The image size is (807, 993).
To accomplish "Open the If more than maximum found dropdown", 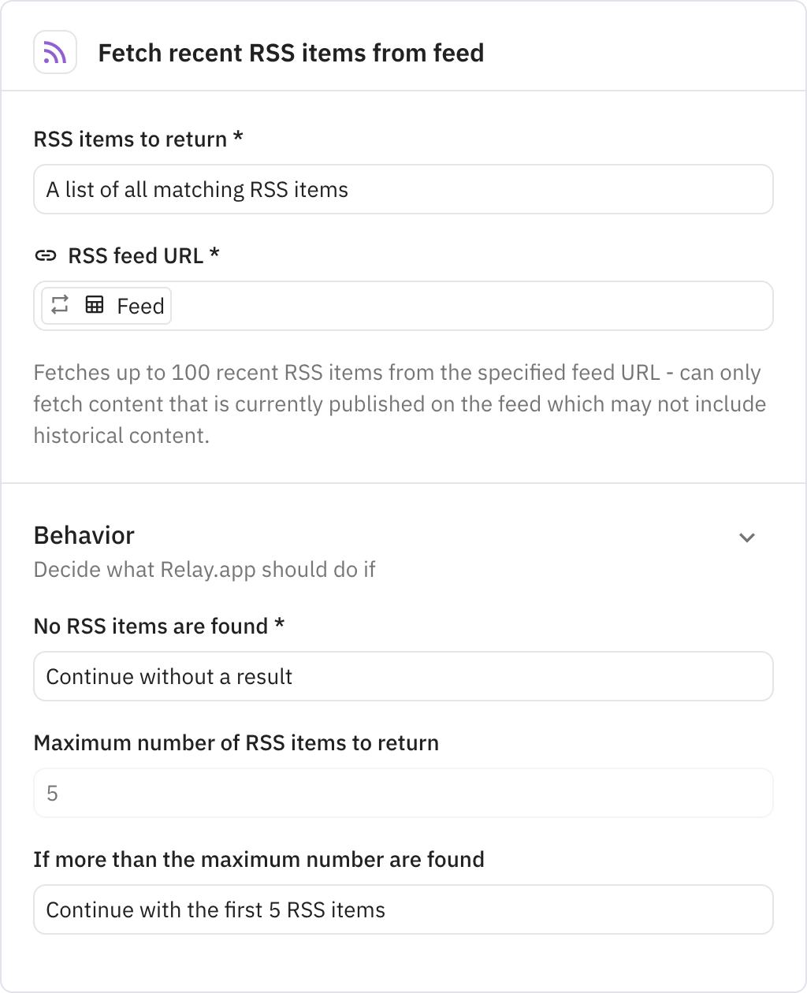I will [x=403, y=909].
